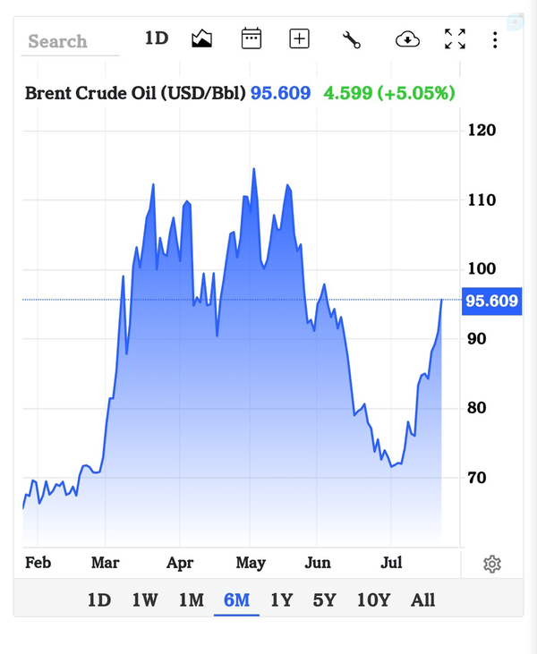Image resolution: width=537 pixels, height=654 pixels.
Task: Show All historical data range
Action: 422,600
